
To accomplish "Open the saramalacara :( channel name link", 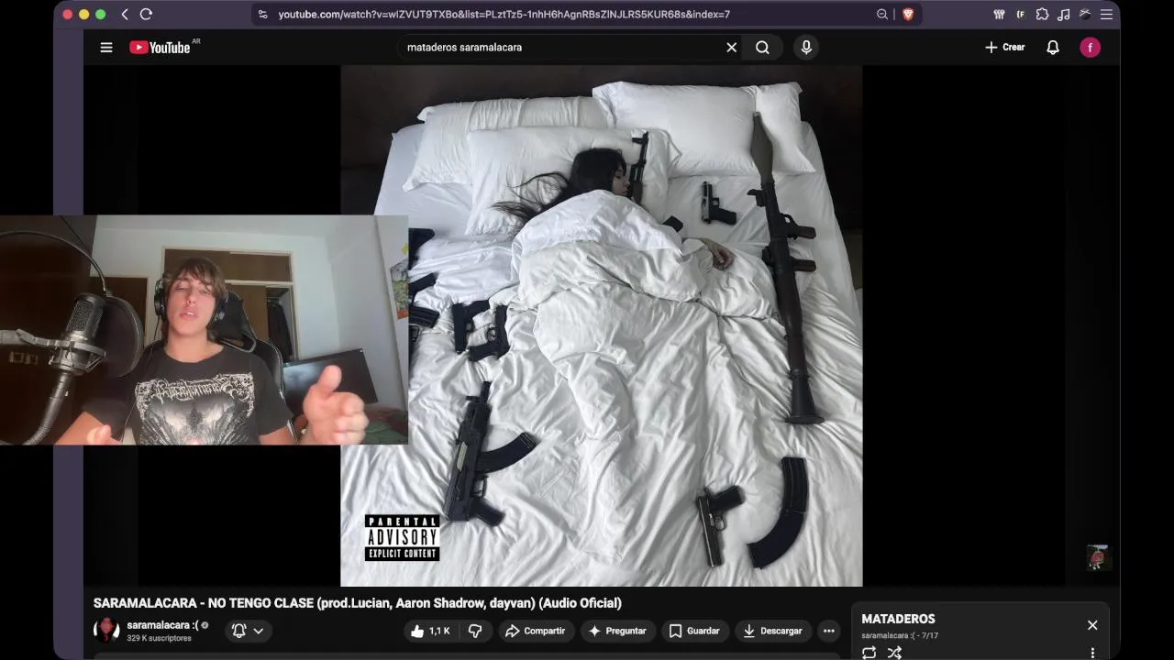I will tap(162, 625).
